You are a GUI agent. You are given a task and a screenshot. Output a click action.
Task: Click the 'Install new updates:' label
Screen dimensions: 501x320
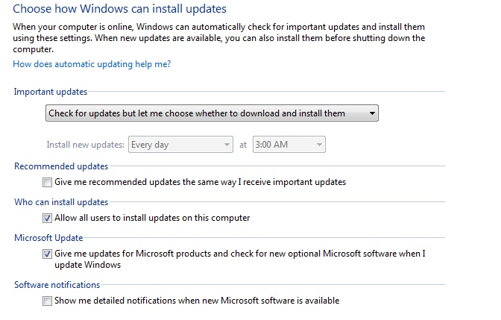pyautogui.click(x=85, y=145)
